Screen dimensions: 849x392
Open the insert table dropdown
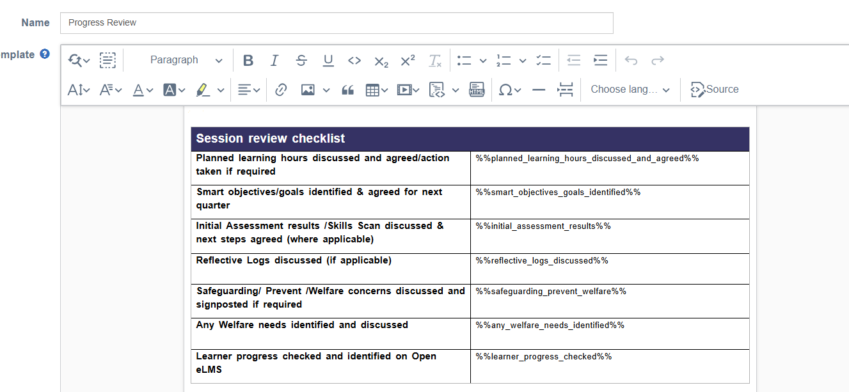377,90
